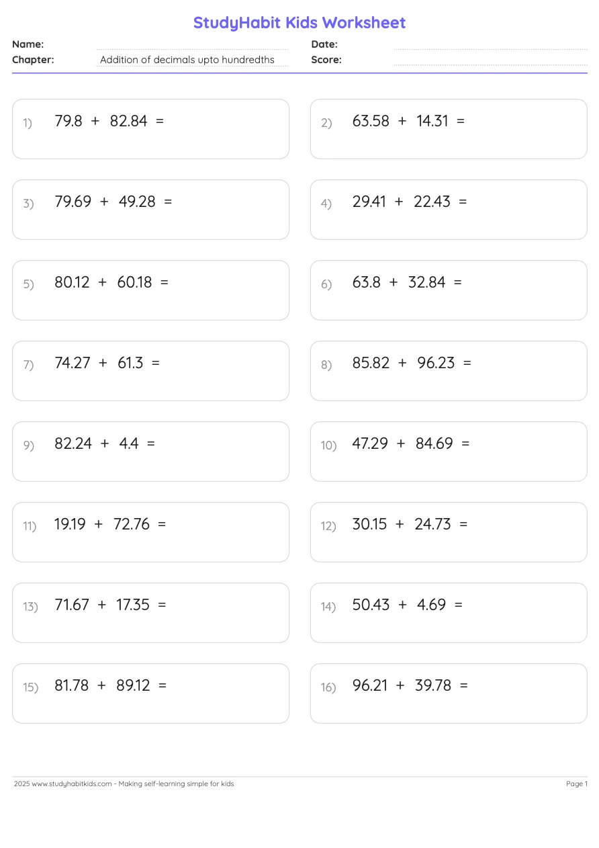599x848 pixels.
Task: Click the Chapter field text
Action: pyautogui.click(x=187, y=60)
